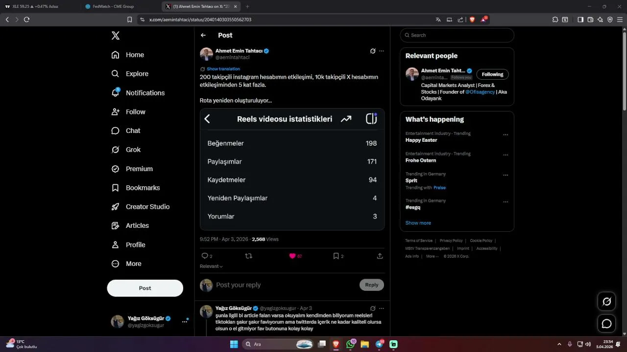Go back with the Post header arrow
627x352 pixels.
coord(203,35)
